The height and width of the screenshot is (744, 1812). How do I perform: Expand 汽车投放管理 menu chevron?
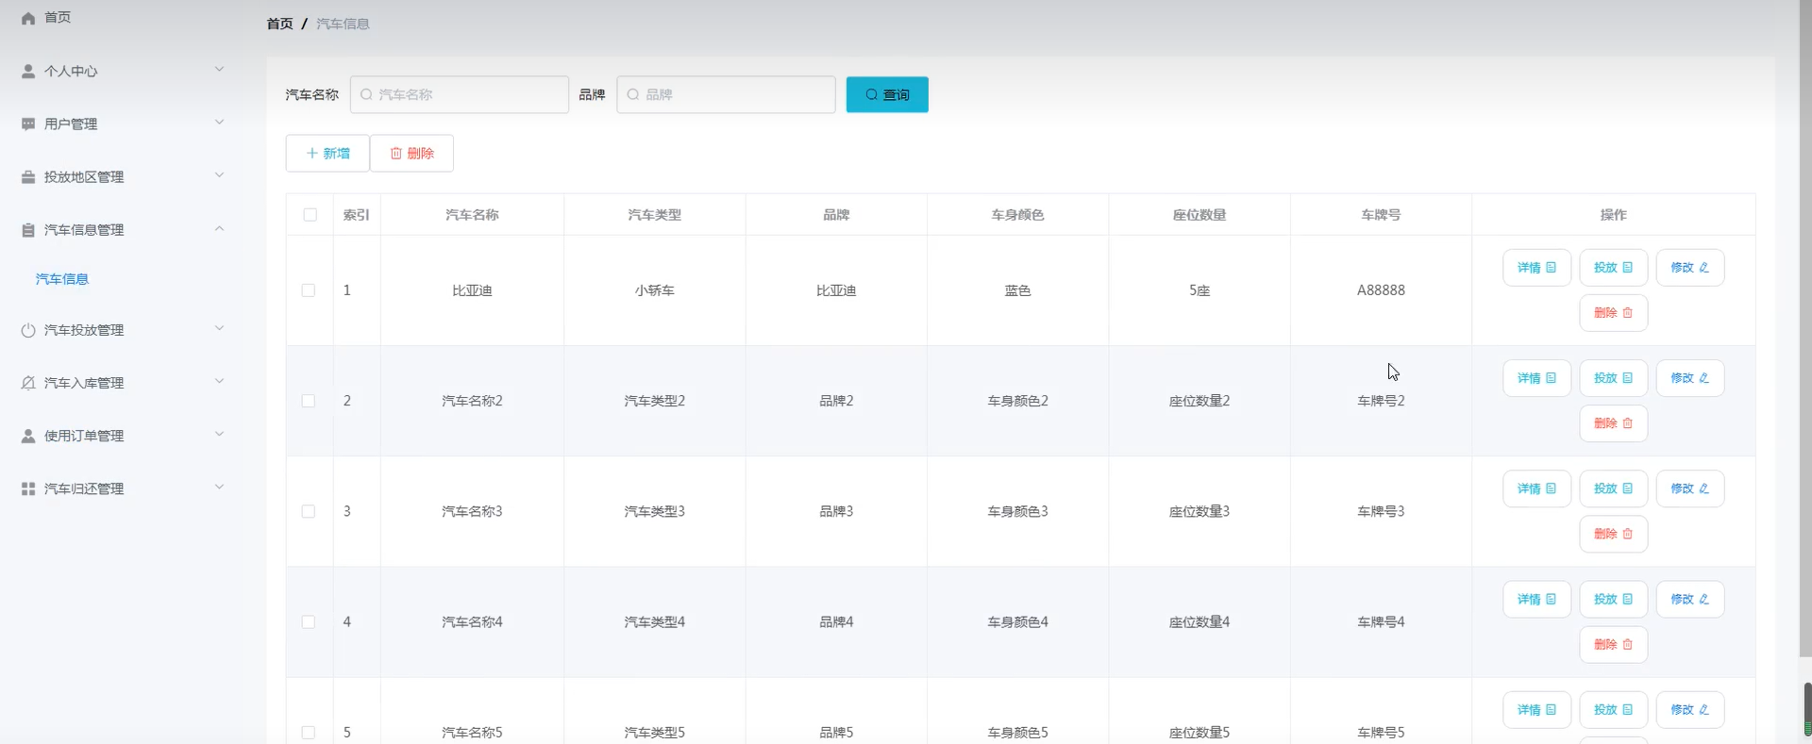[x=219, y=328]
